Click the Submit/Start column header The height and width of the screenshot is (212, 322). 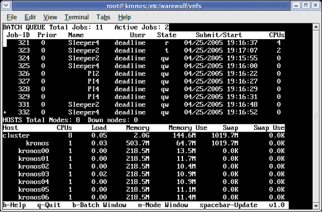pyautogui.click(x=219, y=35)
